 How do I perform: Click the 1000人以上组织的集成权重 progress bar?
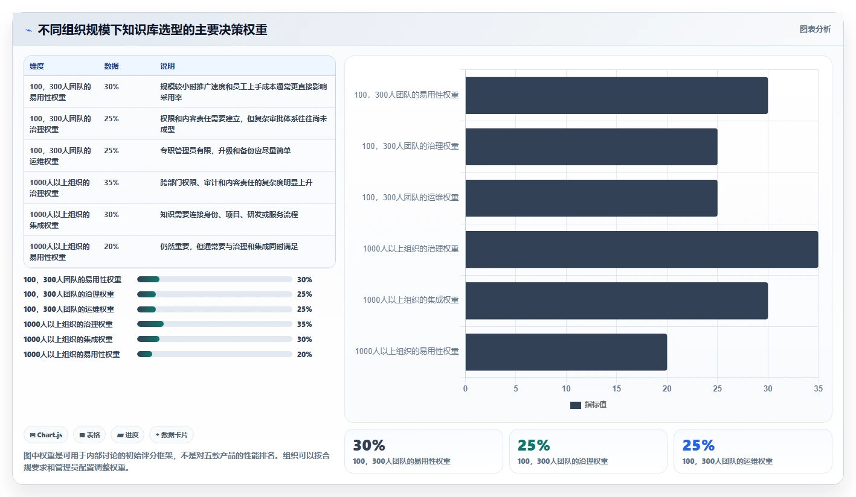[214, 339]
